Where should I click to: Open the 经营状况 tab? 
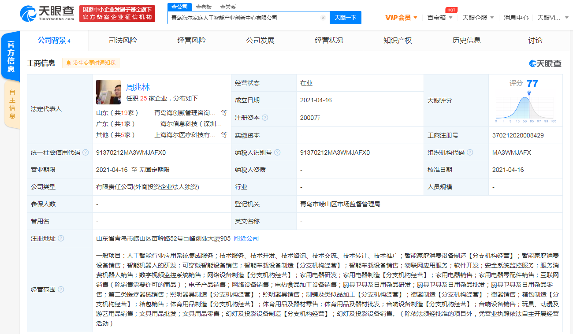329,41
